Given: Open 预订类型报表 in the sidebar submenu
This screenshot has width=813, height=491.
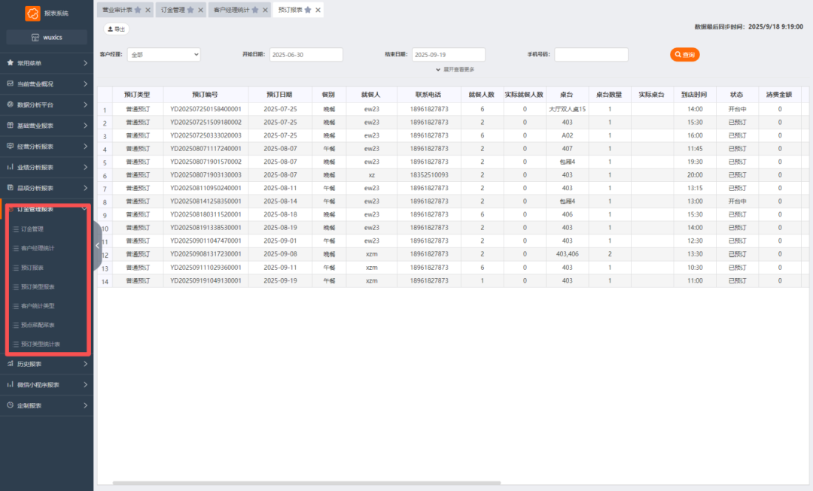Looking at the screenshot, I should click(x=38, y=287).
